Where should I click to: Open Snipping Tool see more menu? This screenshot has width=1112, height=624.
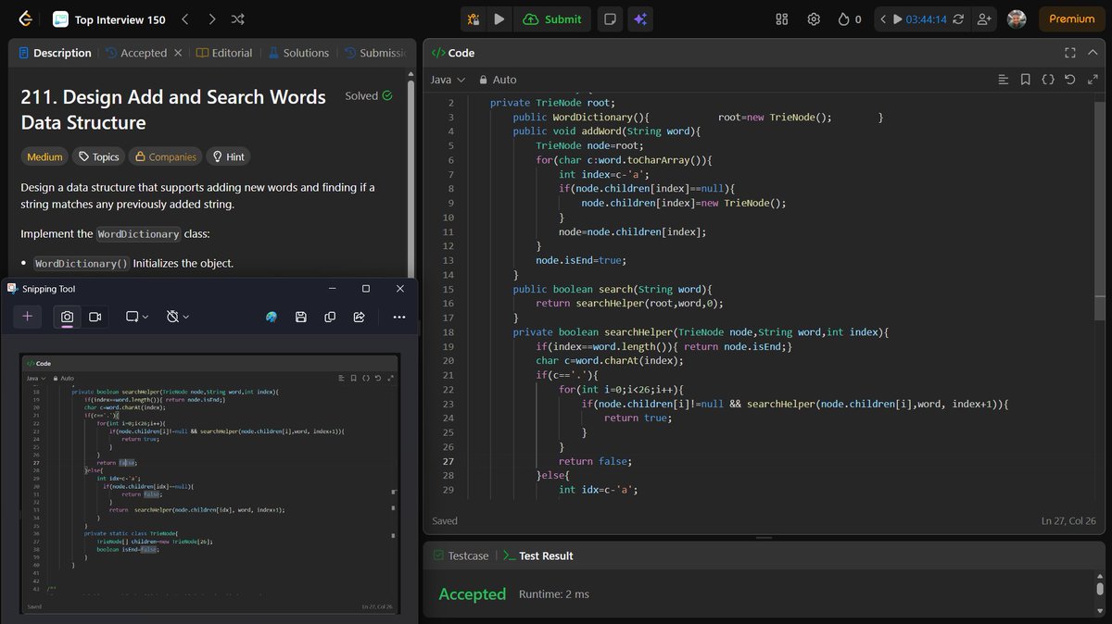[x=399, y=317]
